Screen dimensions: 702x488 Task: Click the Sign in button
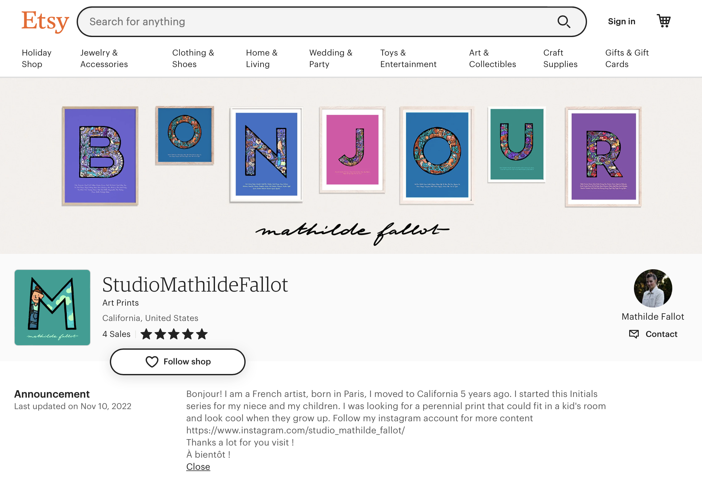tap(622, 21)
